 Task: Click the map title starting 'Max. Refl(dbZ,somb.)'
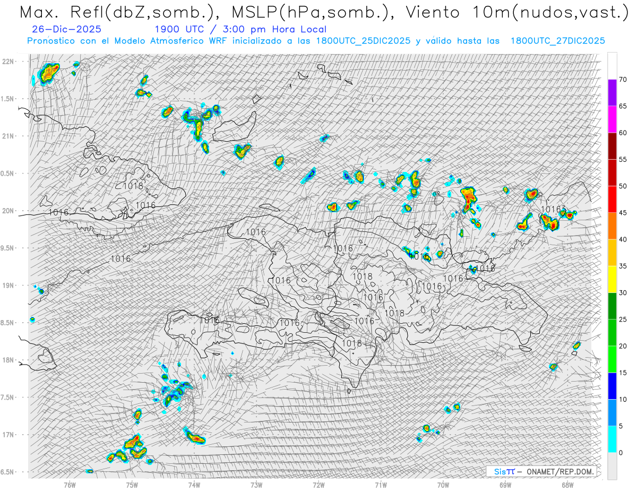pyautogui.click(x=323, y=12)
